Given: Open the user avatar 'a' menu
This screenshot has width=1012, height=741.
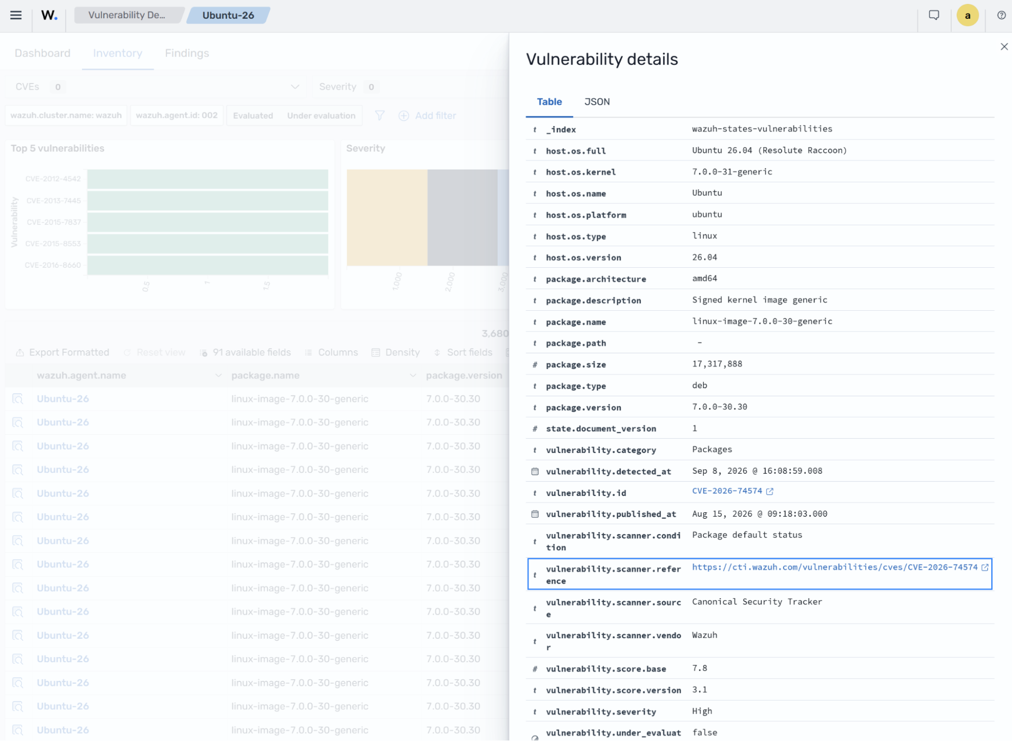Looking at the screenshot, I should coord(967,15).
